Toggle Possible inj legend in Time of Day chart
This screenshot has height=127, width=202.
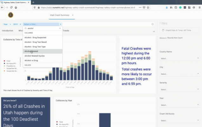point(10,66)
